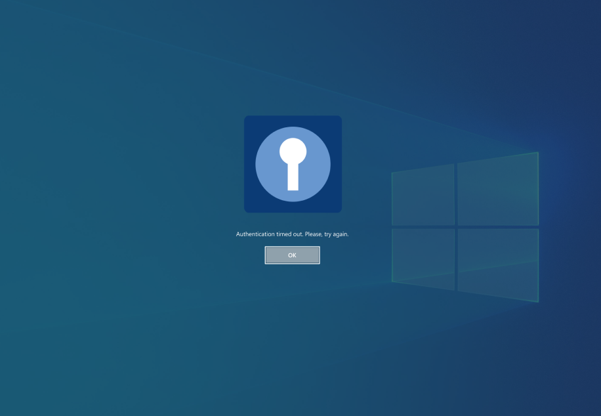This screenshot has height=416, width=601.
Task: Click the Windows logo bottom-left pane
Action: coord(423,257)
